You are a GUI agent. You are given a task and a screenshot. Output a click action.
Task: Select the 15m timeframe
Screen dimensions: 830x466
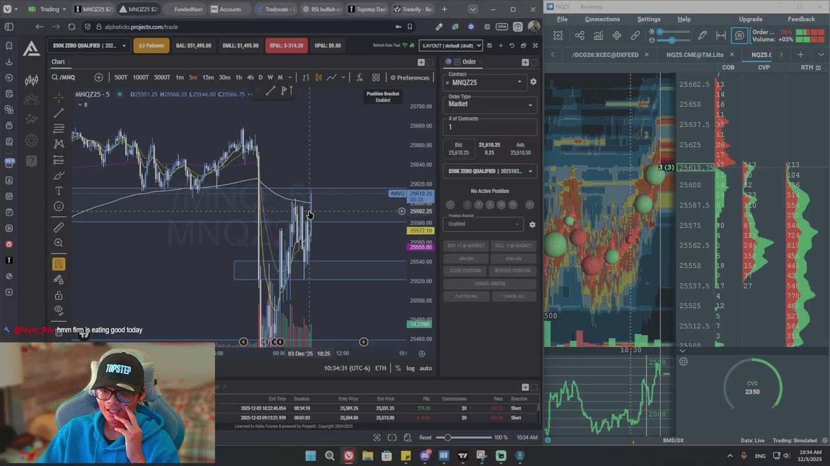(x=208, y=78)
